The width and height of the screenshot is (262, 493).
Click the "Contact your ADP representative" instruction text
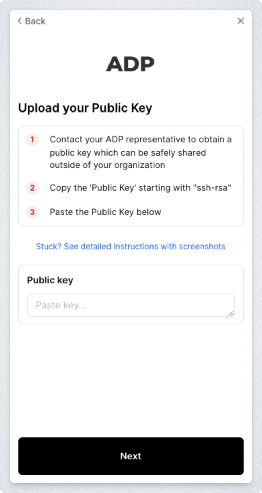point(140,139)
